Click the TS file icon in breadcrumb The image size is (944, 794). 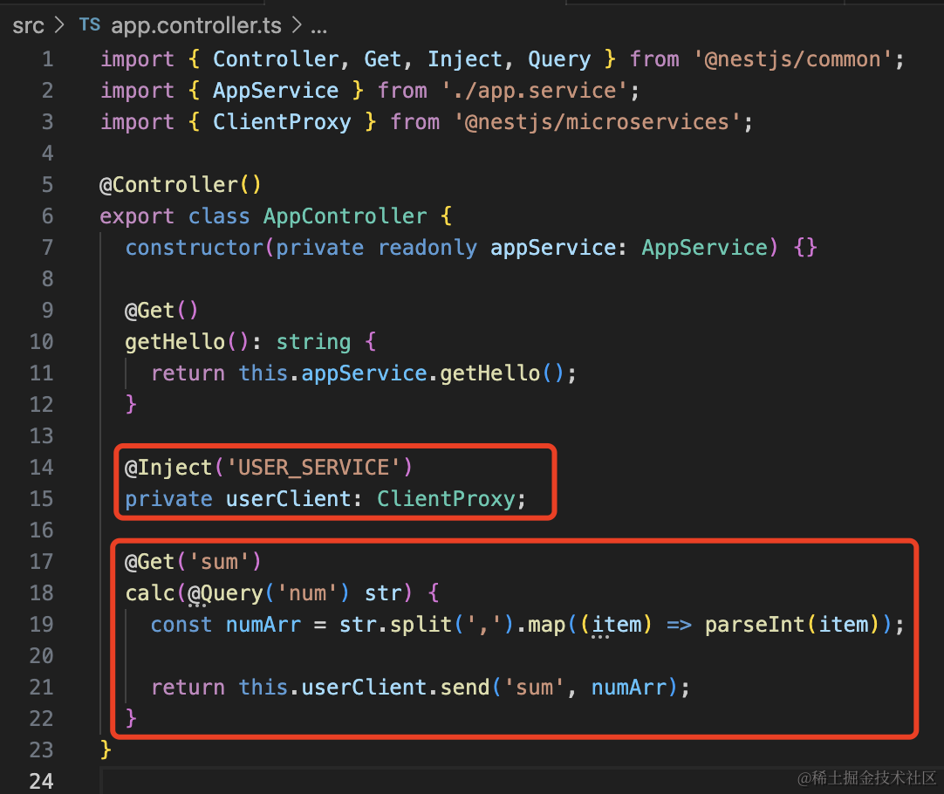pos(90,25)
